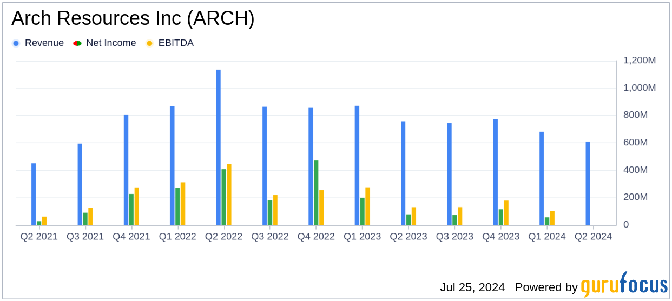The height and width of the screenshot is (301, 672).
Task: Select the Q2 2022 yellow EBITDA bar
Action: [229, 195]
